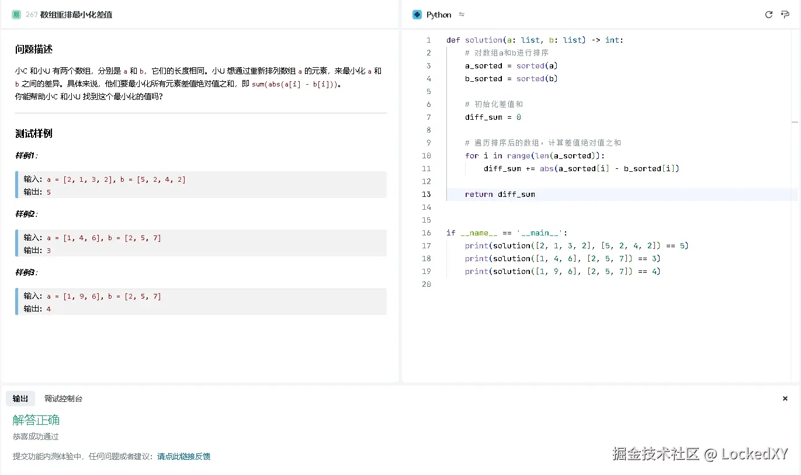Expand the Python language selector
This screenshot has height=475, width=801.
pyautogui.click(x=438, y=14)
